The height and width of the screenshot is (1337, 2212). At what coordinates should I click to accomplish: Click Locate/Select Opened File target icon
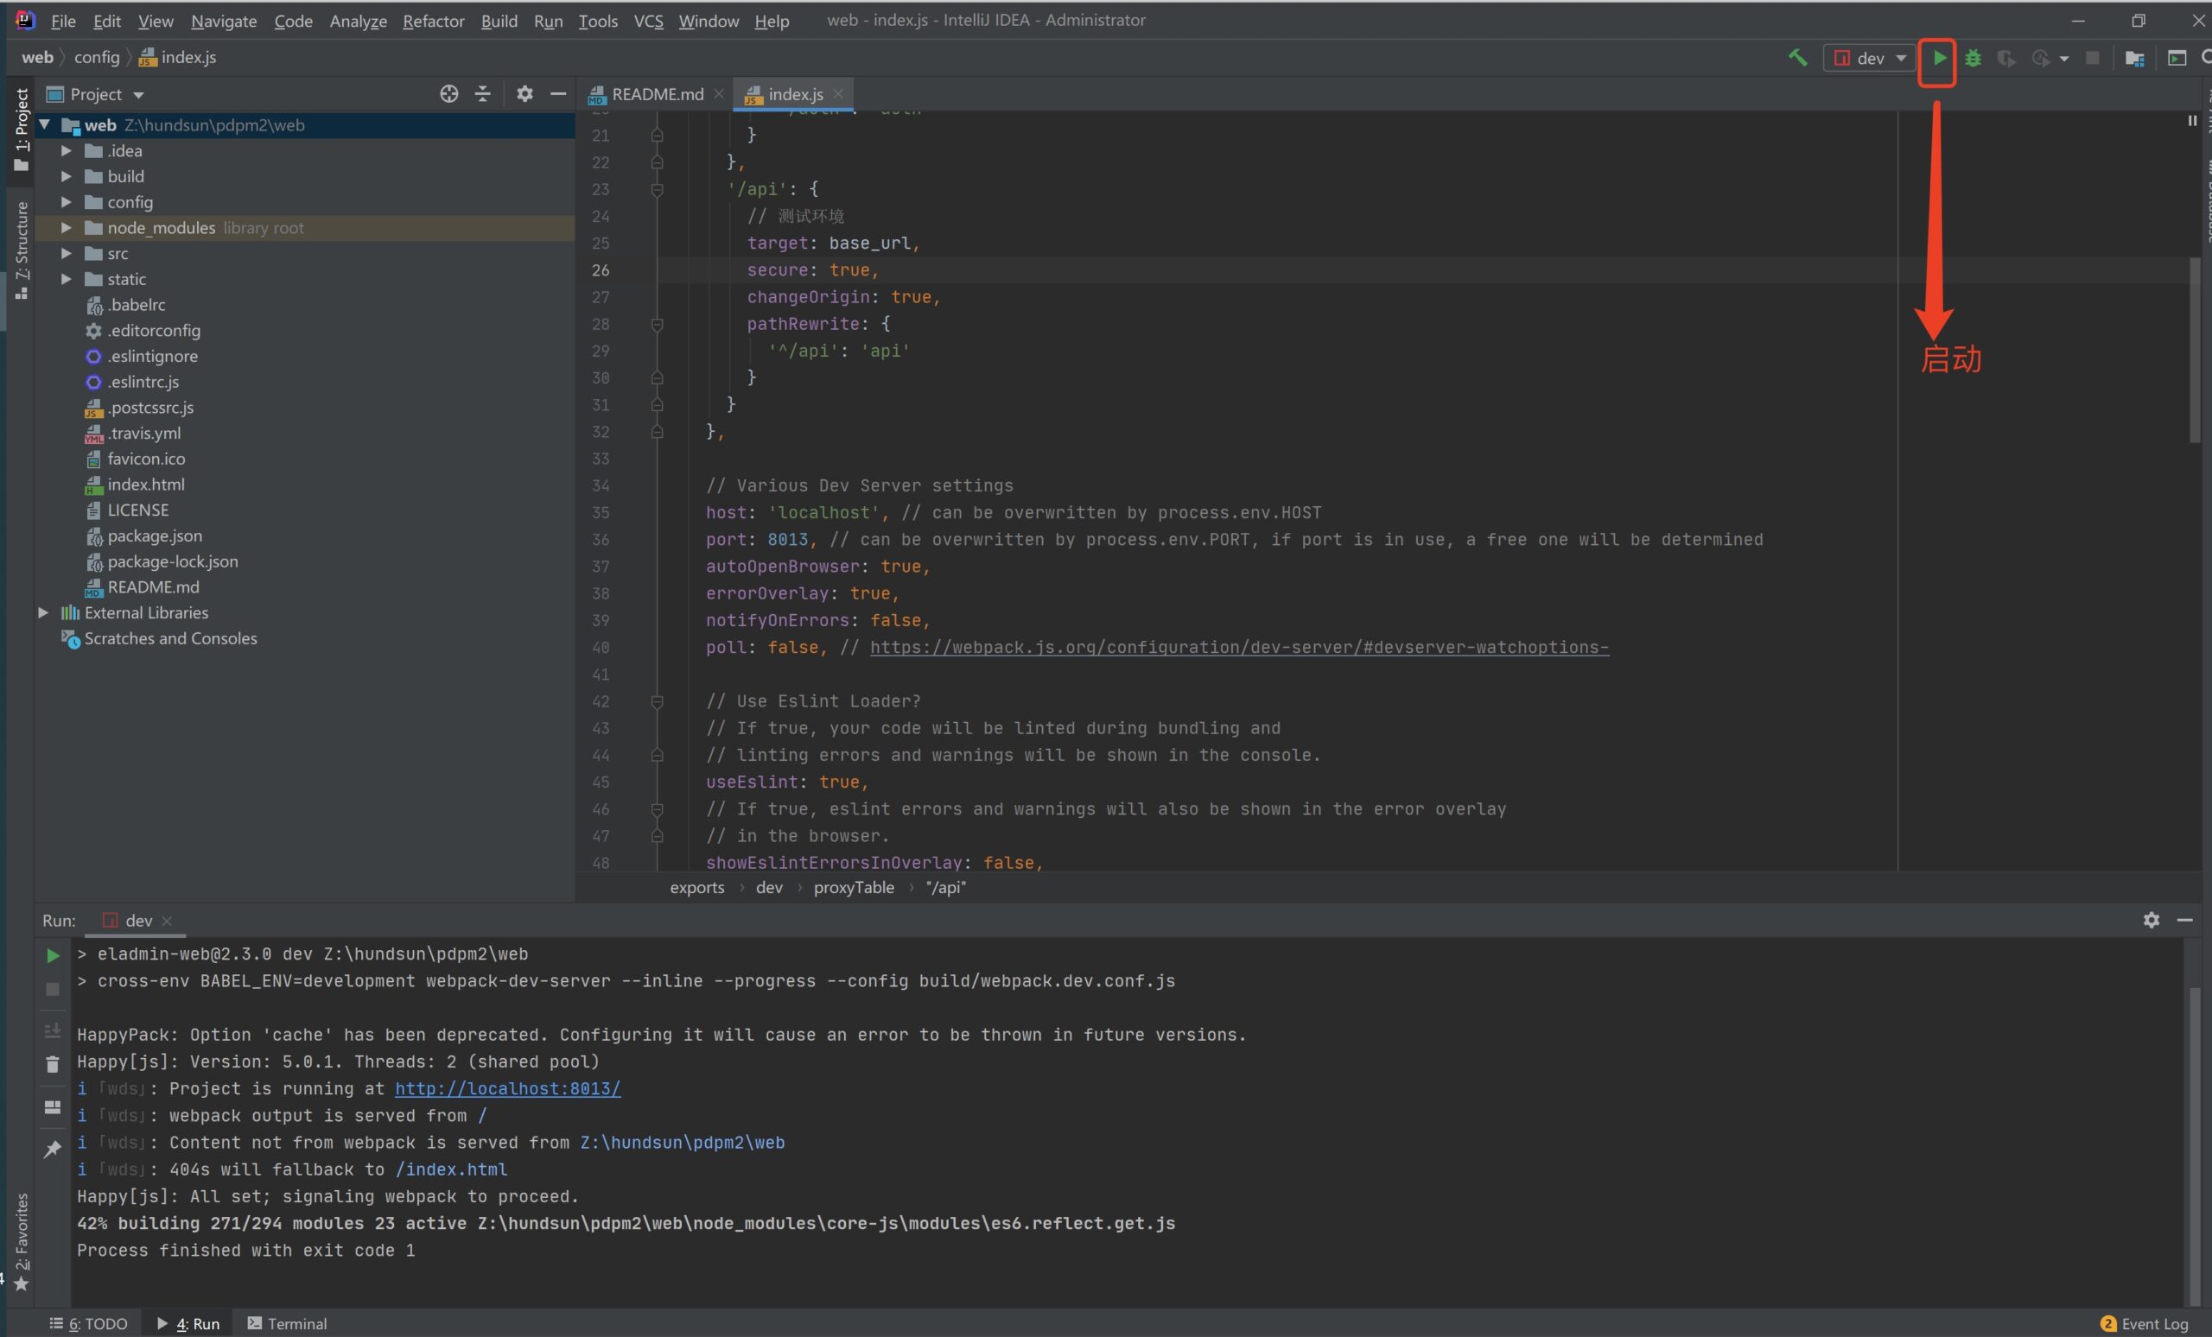pos(448,94)
